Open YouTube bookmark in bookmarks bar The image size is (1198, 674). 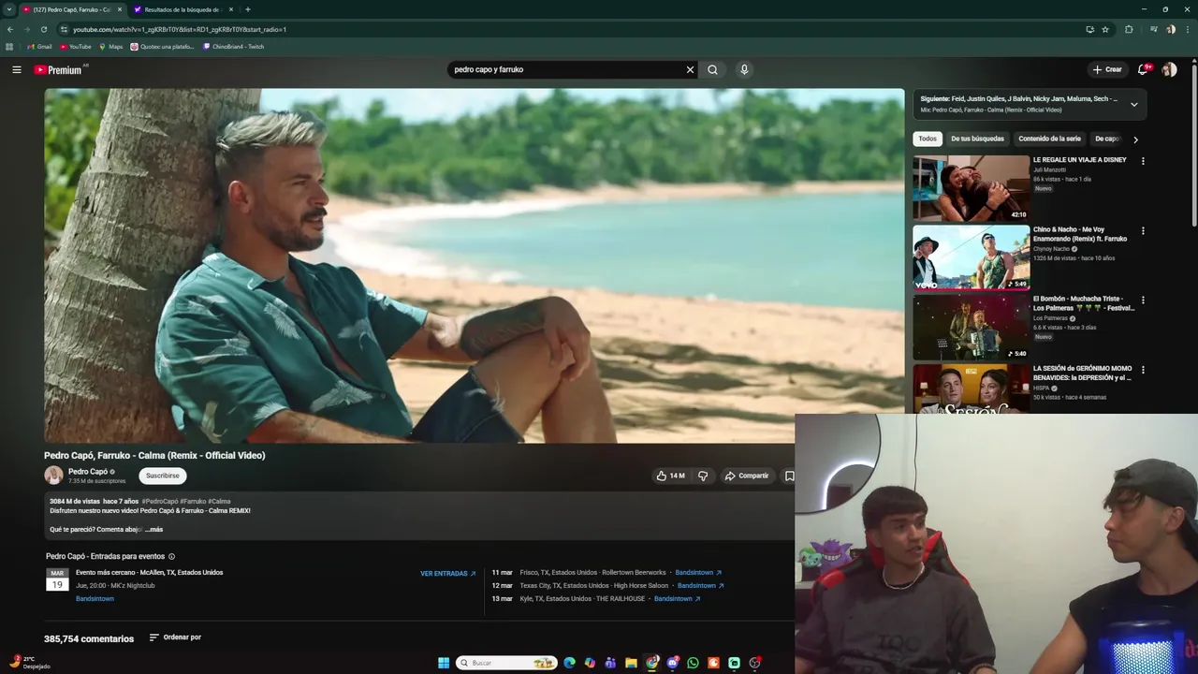click(76, 47)
